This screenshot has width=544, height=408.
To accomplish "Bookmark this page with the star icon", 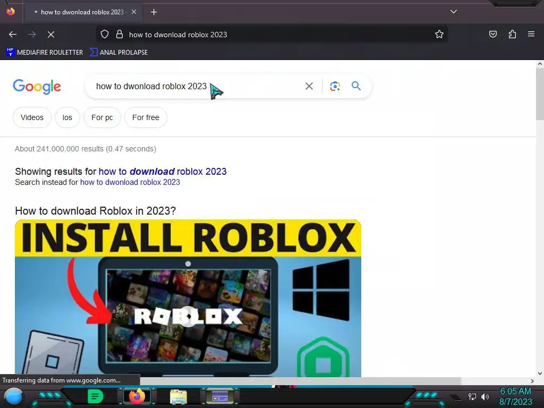I will coord(439,35).
